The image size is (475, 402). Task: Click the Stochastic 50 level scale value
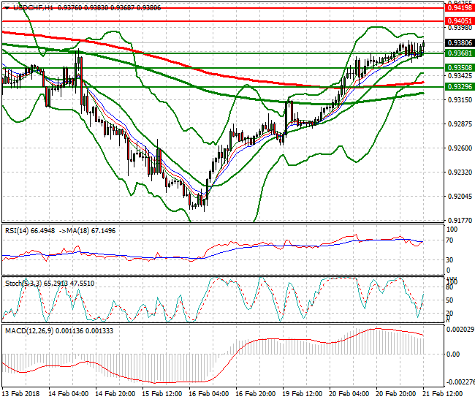click(450, 300)
